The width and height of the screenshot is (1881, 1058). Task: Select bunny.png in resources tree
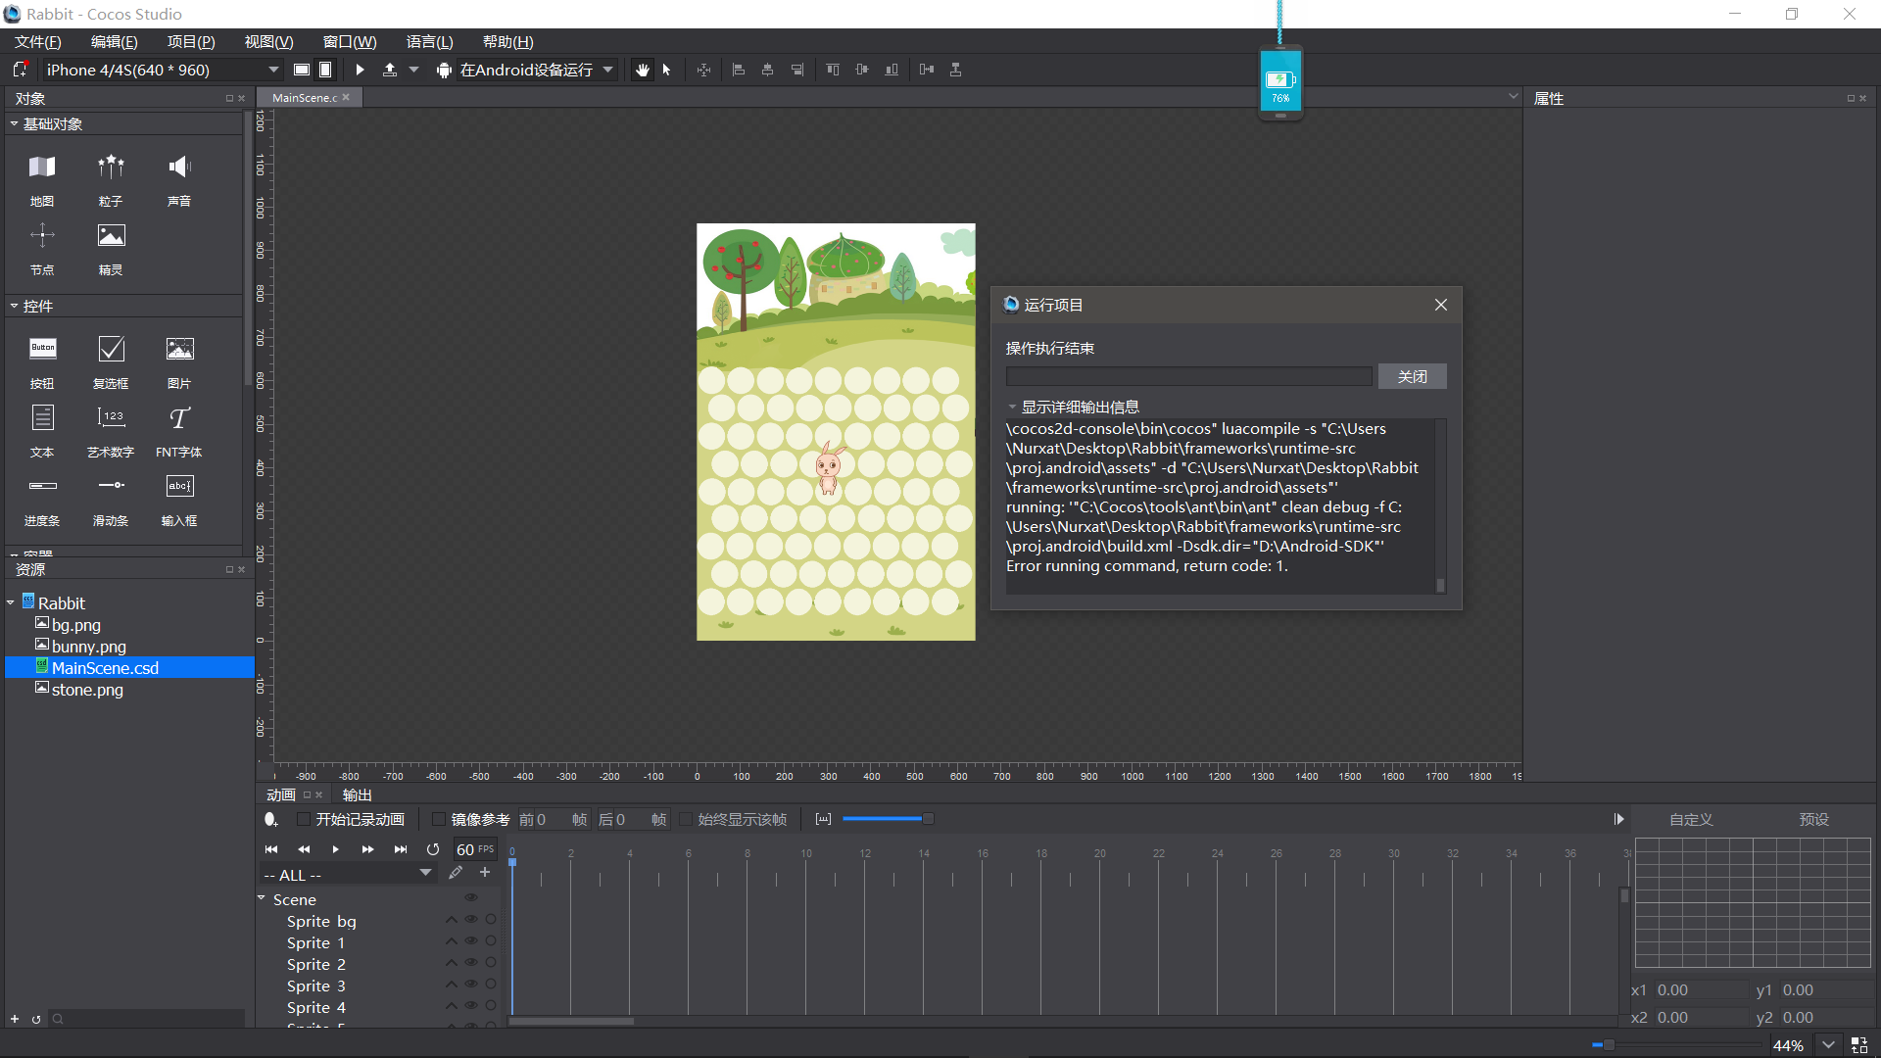tap(88, 647)
